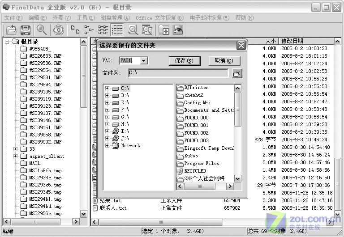344x237 pixels.
Task: Switch to list view icon
Action: click(x=103, y=30)
